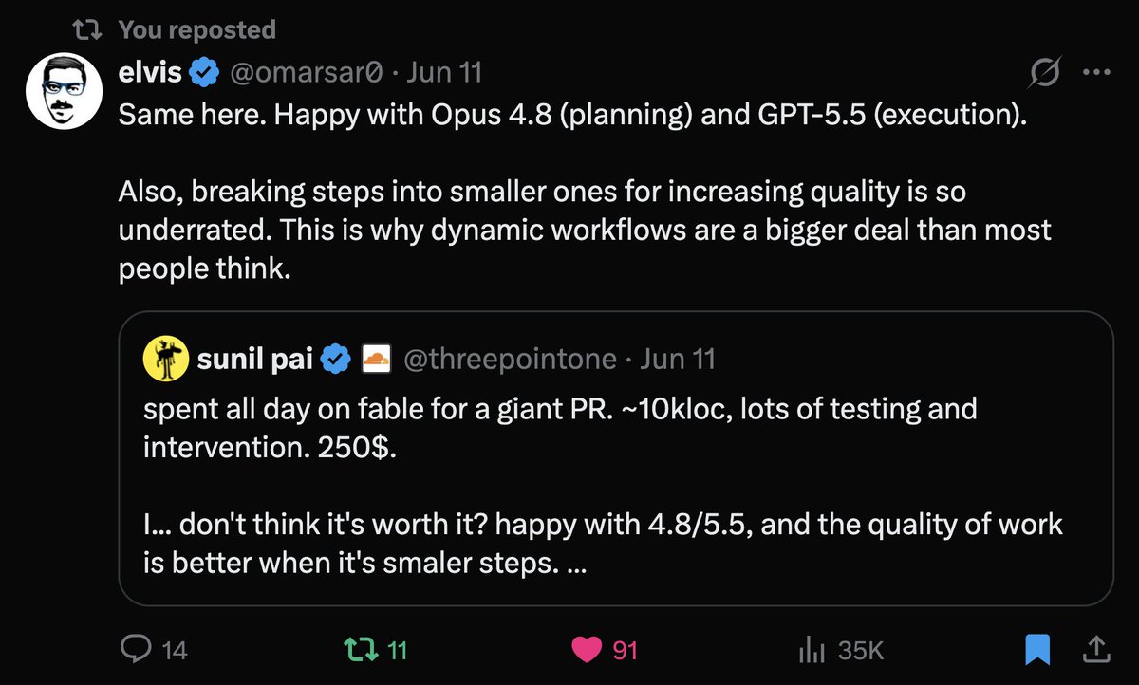
Task: Remove bookmark using blue bookmark icon
Action: [x=1037, y=650]
